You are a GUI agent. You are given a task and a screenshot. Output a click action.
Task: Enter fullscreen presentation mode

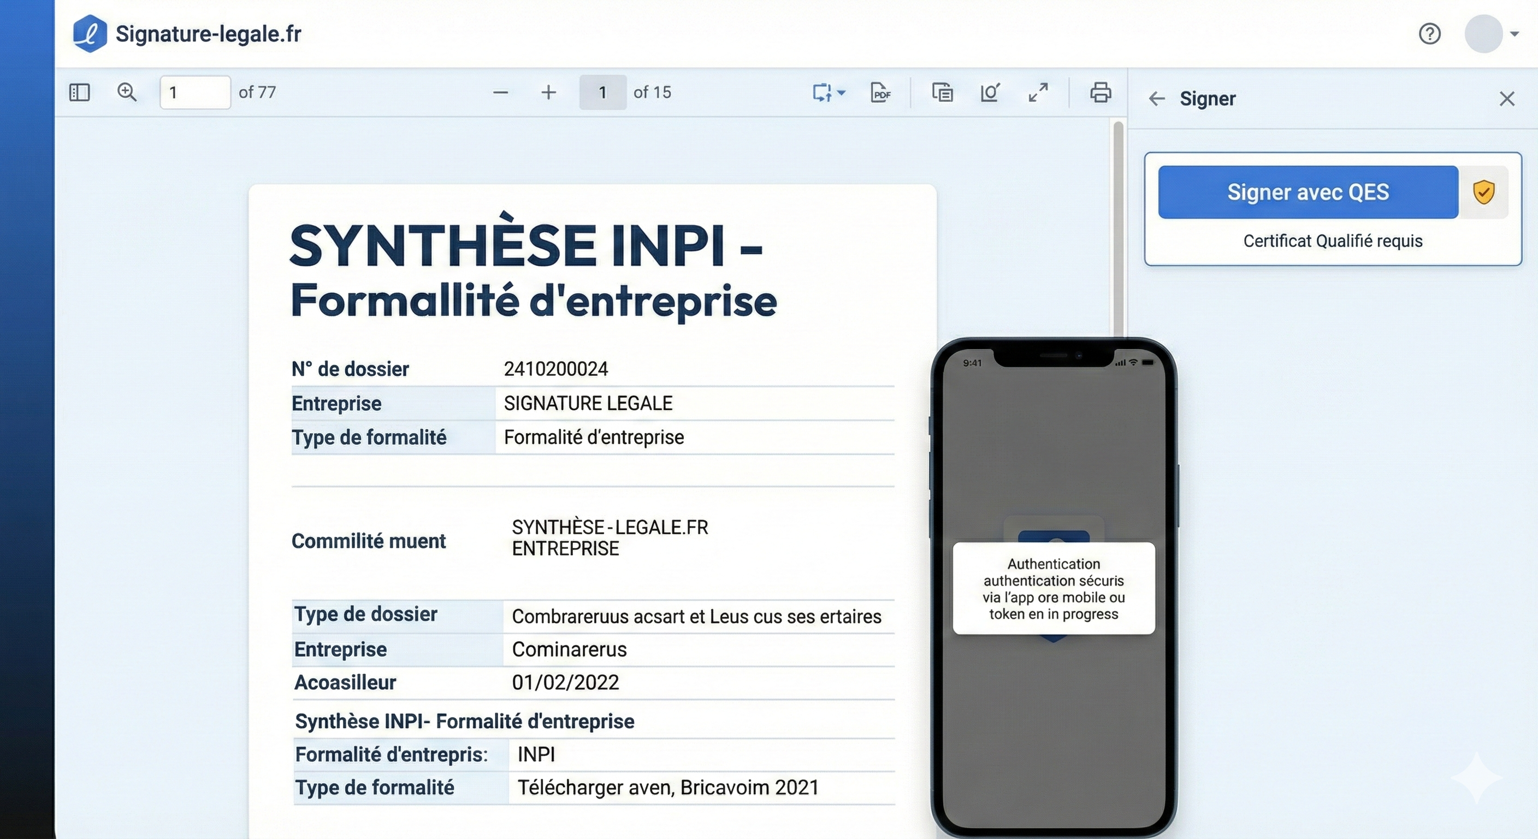[x=1038, y=92]
